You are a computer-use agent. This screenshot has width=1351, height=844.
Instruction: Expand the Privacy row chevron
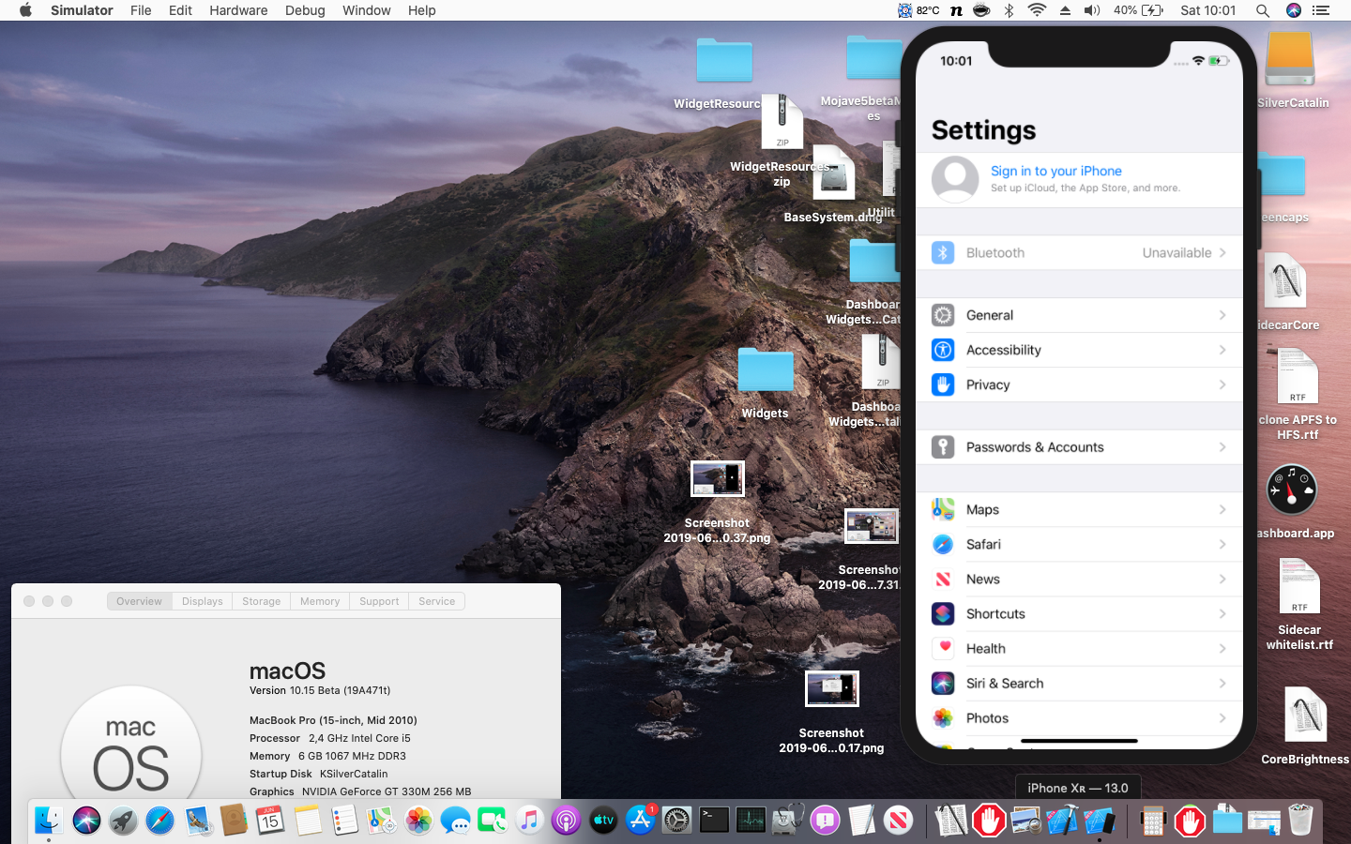pos(1222,384)
